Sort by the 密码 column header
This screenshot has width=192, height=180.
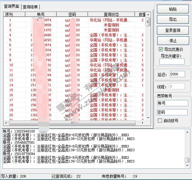(72, 14)
